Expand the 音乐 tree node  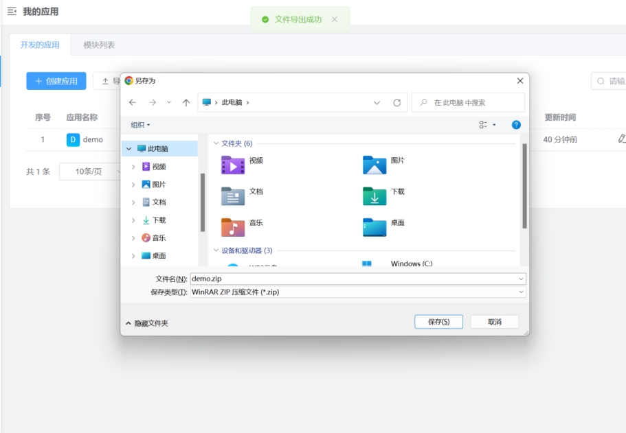pos(133,238)
